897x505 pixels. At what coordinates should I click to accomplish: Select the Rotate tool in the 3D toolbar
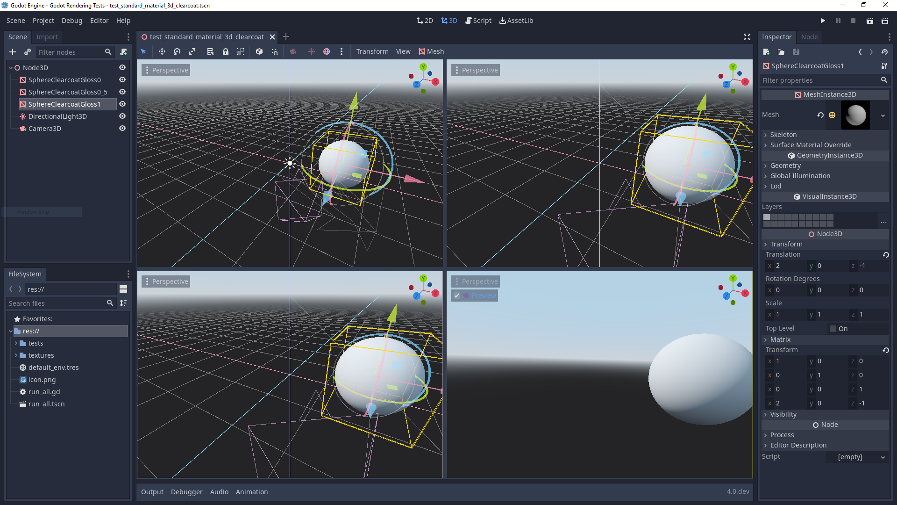(x=177, y=51)
